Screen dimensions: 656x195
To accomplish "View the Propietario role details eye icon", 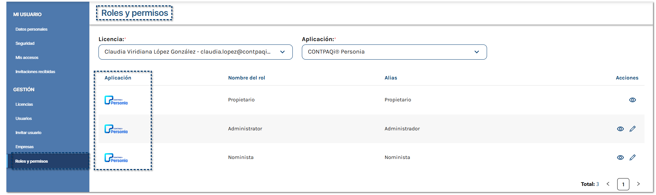I will pos(632,100).
